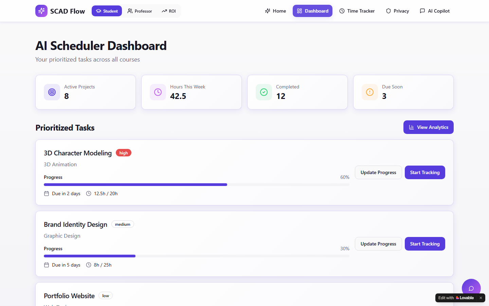Click the medium priority badge
This screenshot has height=306, width=489.
click(123, 224)
